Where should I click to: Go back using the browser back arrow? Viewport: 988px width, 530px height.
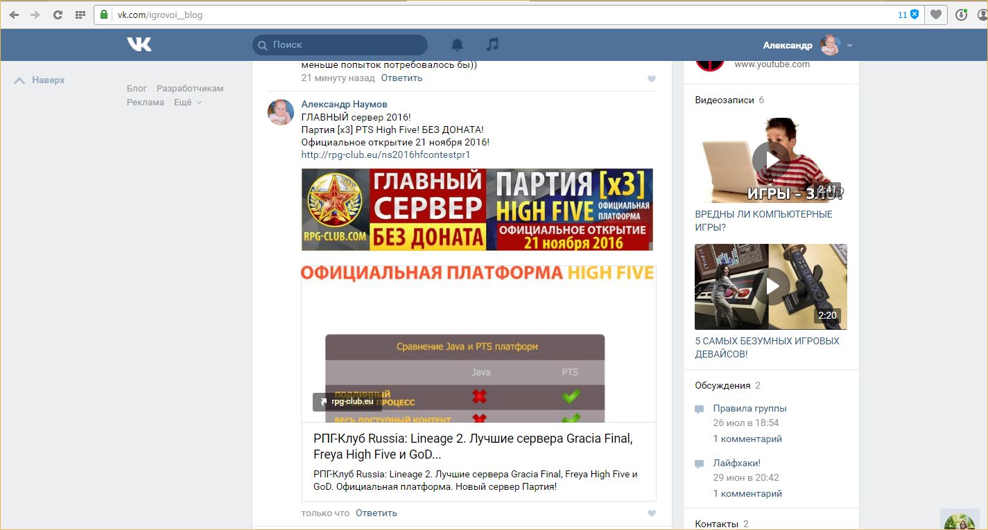(x=14, y=15)
